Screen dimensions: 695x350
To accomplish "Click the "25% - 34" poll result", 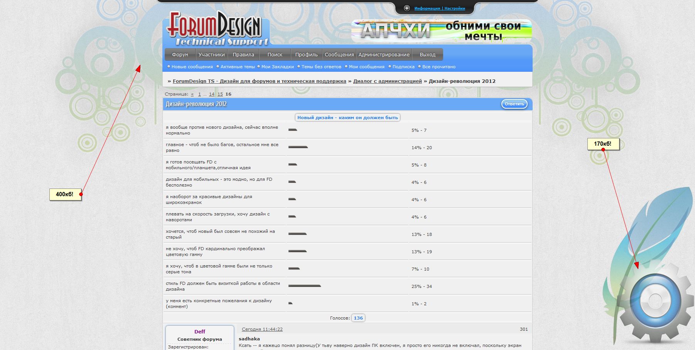I will pyautogui.click(x=422, y=286).
